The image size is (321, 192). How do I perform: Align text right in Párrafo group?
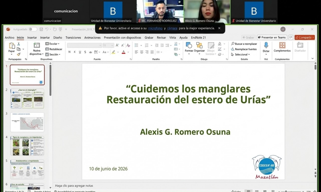(147, 52)
